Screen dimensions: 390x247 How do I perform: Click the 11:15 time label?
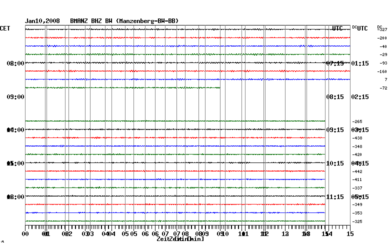coord(335,197)
